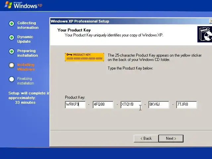Click the setup dialog close button
212x159 pixels.
(x=211, y=21)
